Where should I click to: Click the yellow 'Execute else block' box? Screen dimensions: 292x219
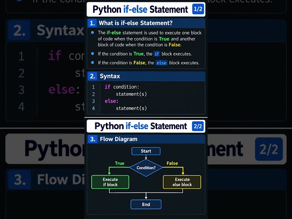182,182
